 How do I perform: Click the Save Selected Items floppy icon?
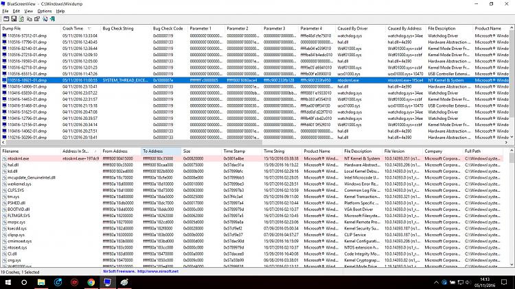tap(14, 19)
